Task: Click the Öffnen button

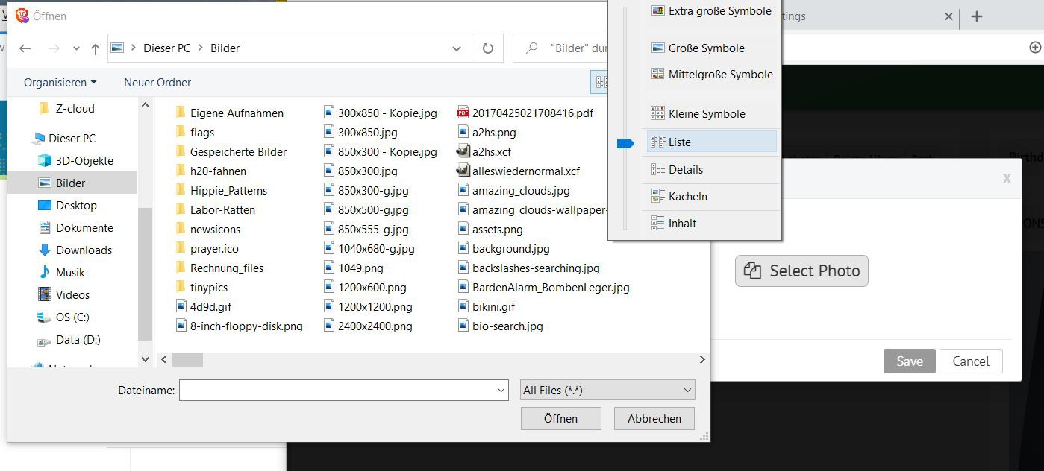Action: [x=560, y=418]
